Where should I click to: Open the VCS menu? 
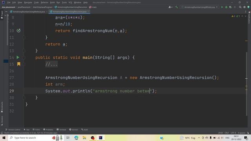point(70,2)
